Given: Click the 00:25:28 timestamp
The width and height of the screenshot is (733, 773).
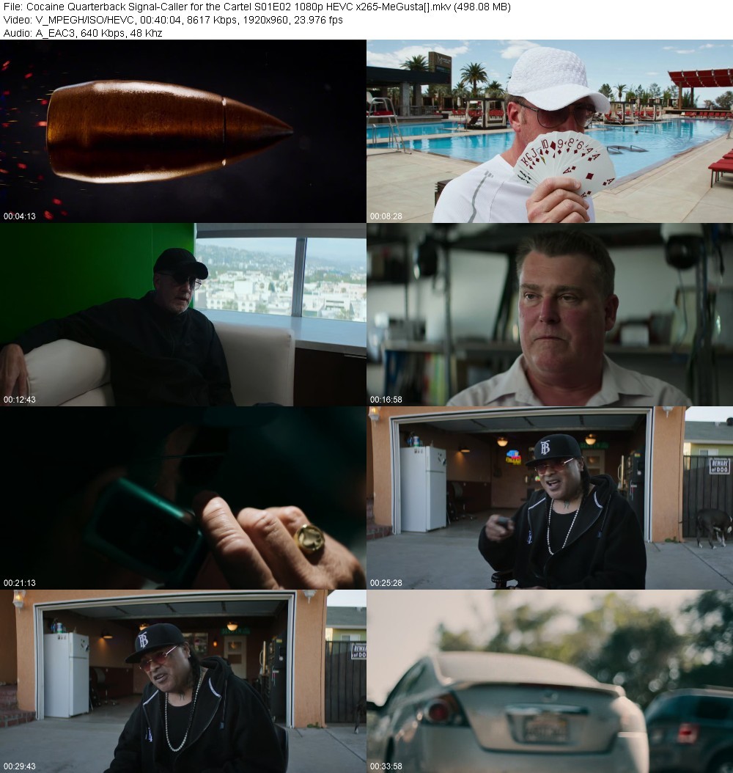Looking at the screenshot, I should [x=386, y=583].
